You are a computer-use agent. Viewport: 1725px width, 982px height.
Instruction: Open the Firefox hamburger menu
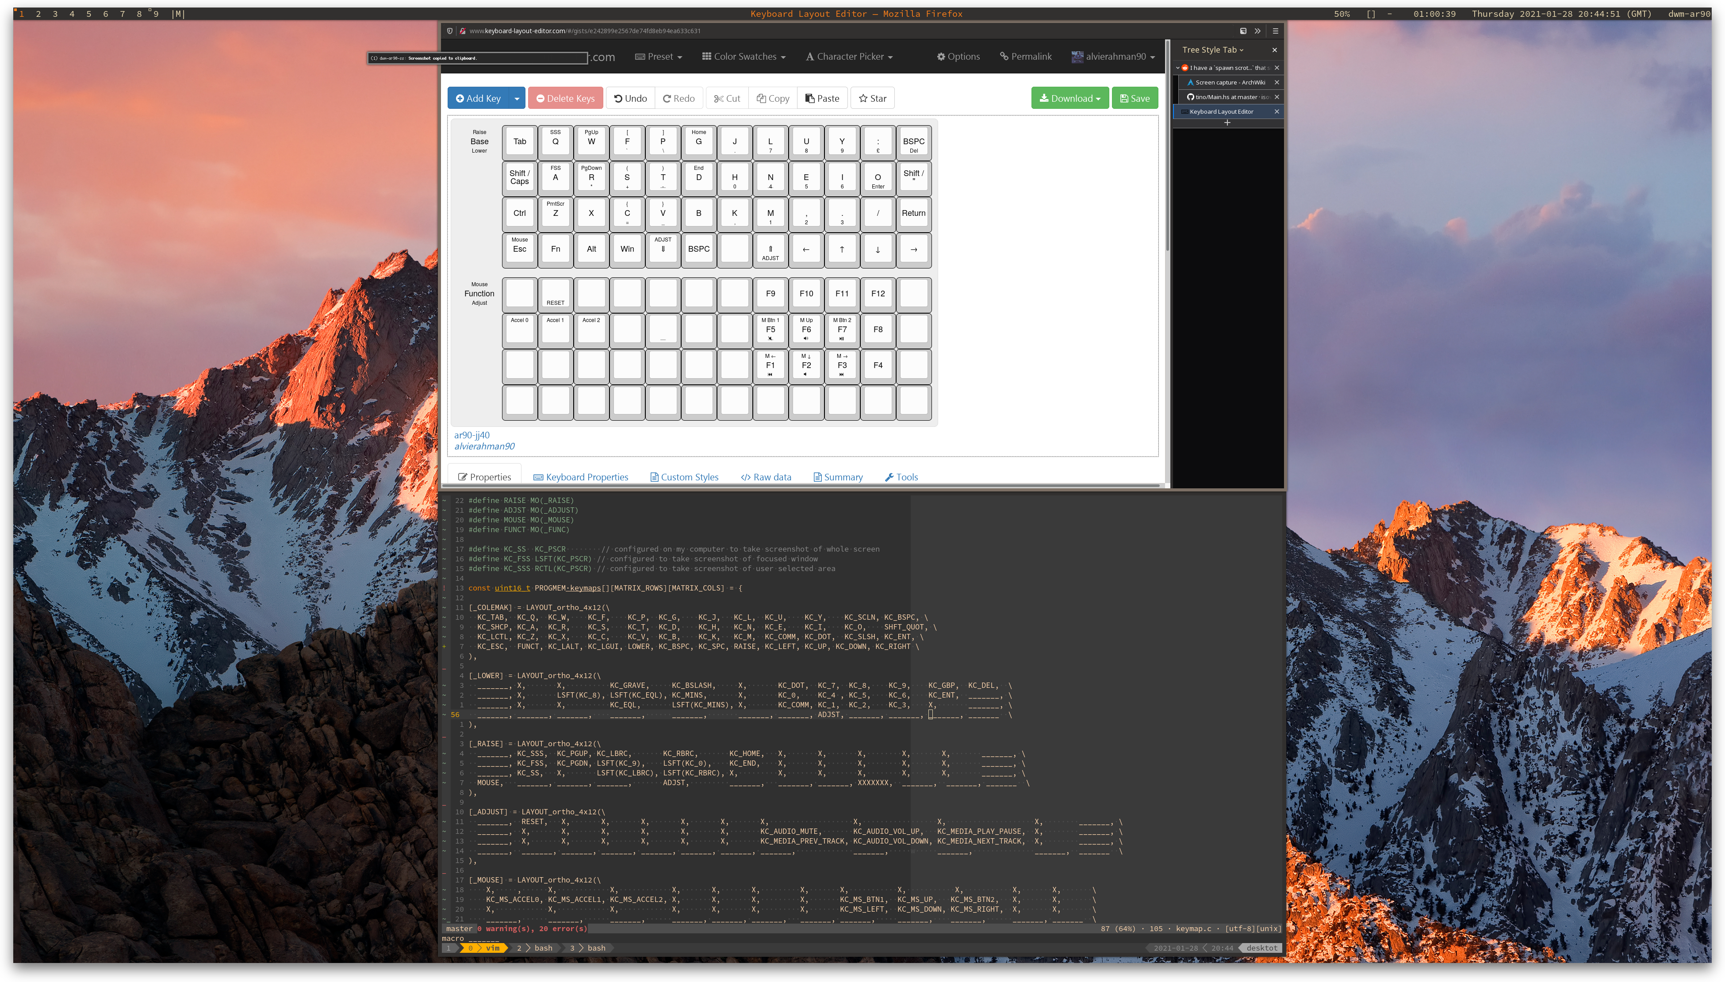coord(1275,31)
